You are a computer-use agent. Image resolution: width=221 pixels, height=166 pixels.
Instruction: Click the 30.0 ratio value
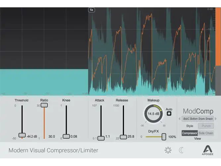point(52,136)
